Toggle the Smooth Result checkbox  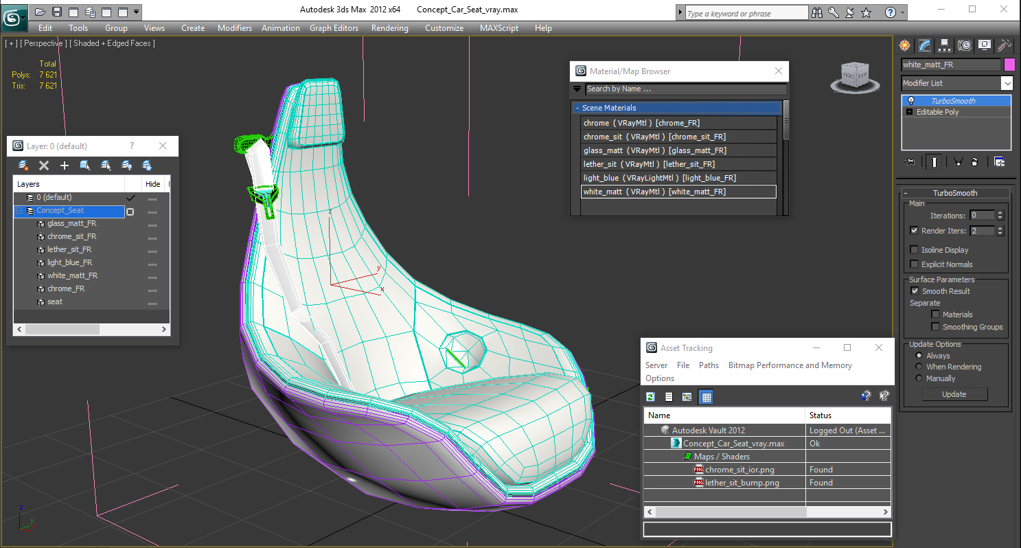(x=915, y=291)
